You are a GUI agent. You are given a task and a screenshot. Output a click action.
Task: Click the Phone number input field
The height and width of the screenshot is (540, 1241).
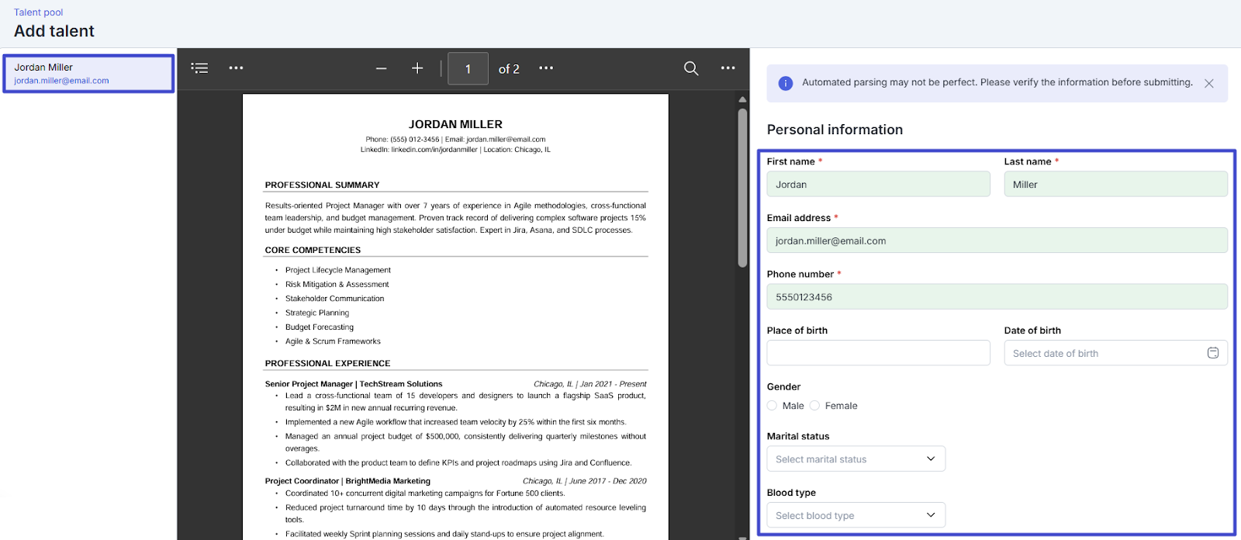(997, 297)
